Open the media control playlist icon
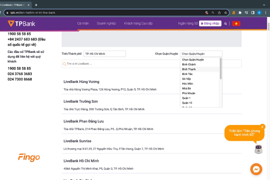Viewport: 270px width, 180px height. point(246,12)
